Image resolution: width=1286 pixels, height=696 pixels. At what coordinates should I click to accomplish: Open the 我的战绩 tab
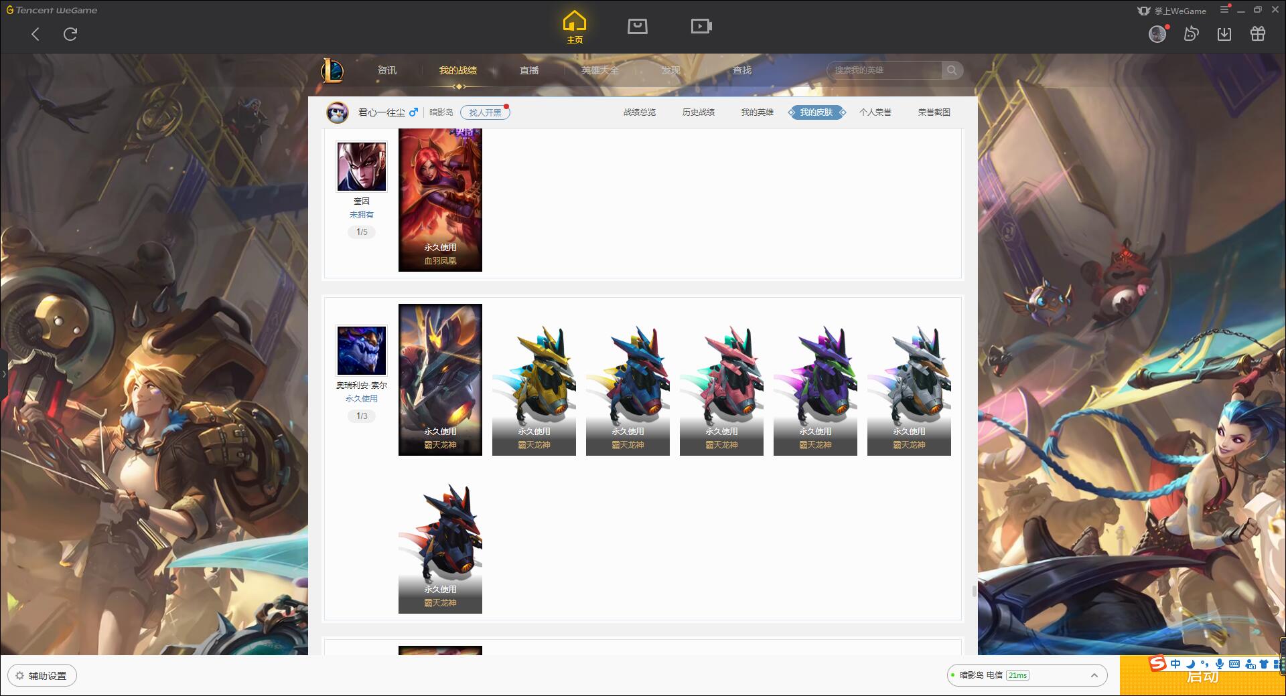click(458, 70)
